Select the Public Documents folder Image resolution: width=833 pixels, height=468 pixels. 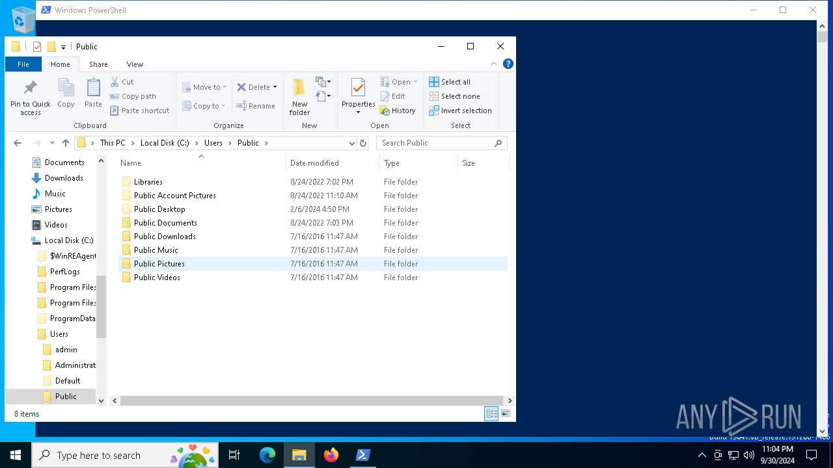point(313,223)
